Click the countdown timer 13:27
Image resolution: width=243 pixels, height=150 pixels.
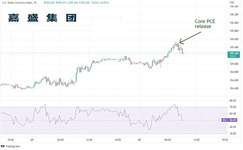(233, 56)
